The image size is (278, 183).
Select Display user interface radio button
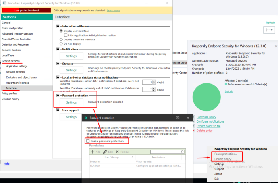(x=61, y=31)
